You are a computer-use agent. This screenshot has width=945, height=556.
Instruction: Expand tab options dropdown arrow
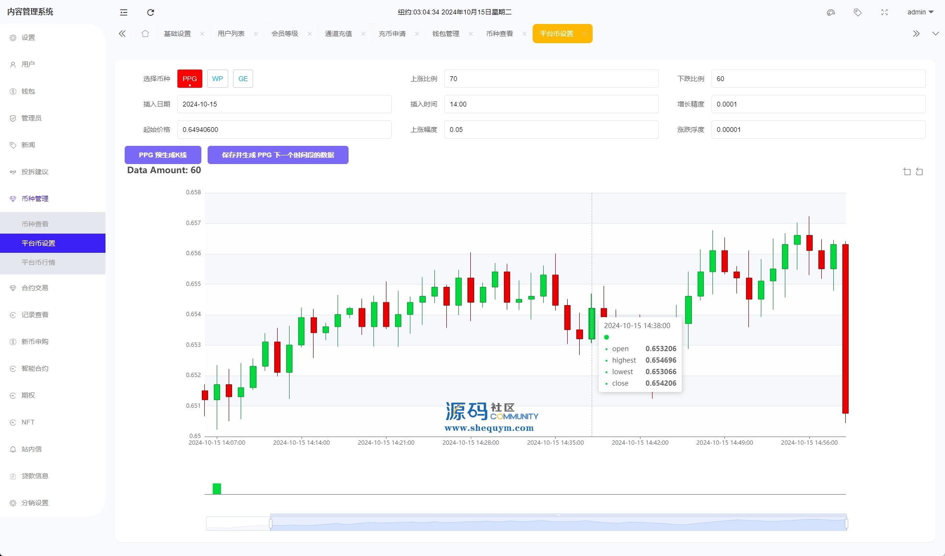[x=935, y=34]
